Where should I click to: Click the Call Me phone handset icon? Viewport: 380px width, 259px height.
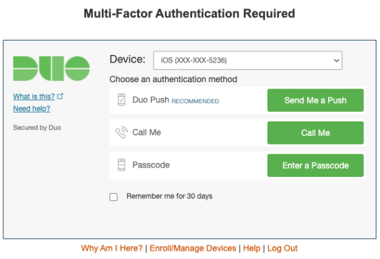point(121,133)
